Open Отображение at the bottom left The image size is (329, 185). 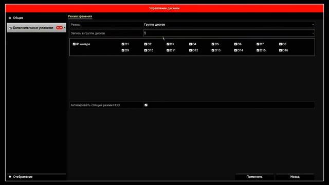[23, 177]
